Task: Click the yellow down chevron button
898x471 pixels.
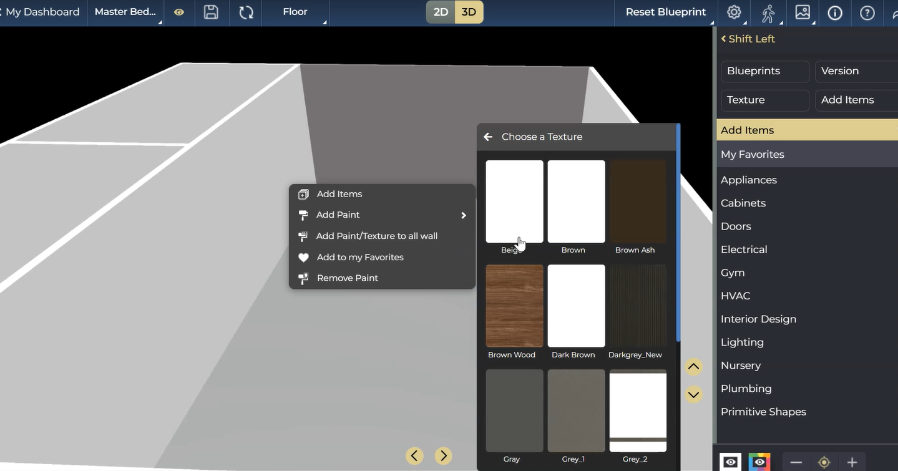Action: tap(693, 395)
